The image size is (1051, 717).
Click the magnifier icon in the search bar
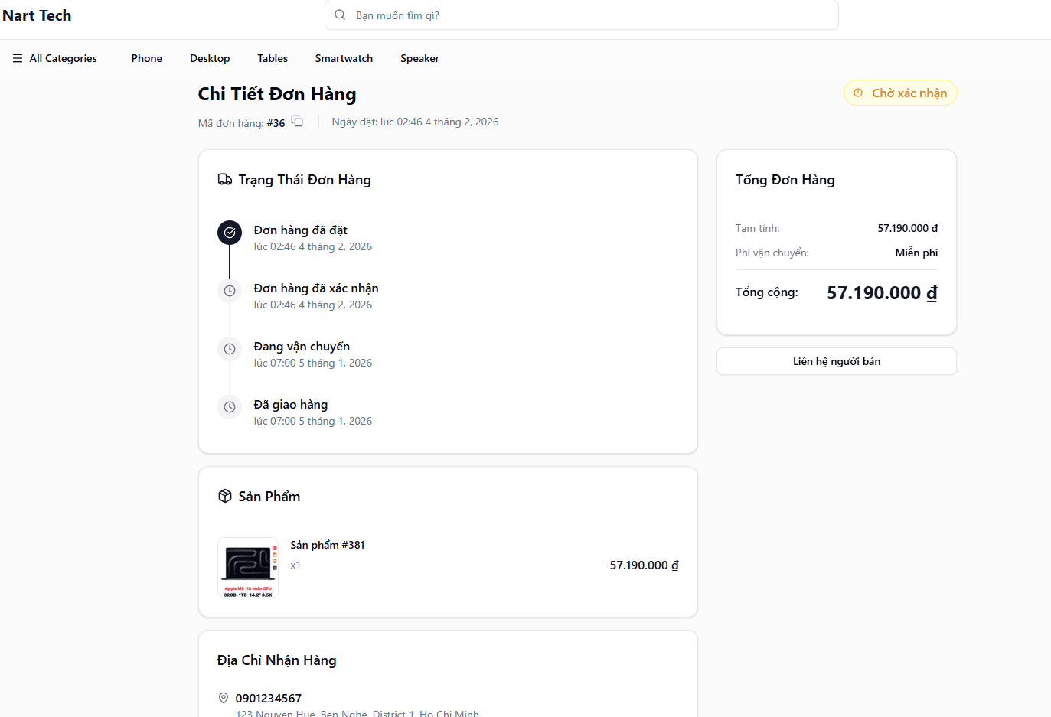coord(339,15)
